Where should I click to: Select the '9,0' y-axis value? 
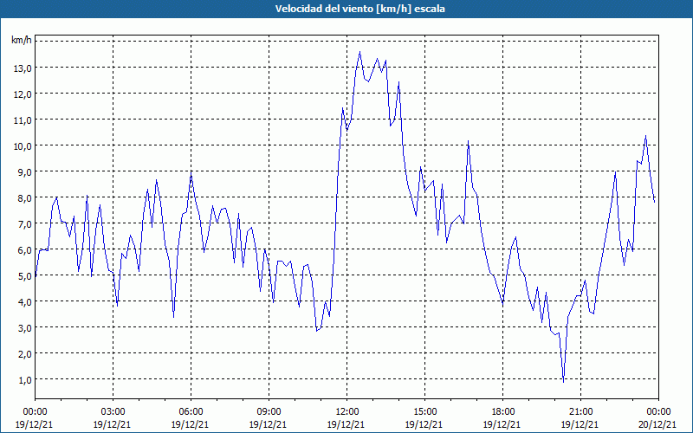click(x=25, y=172)
